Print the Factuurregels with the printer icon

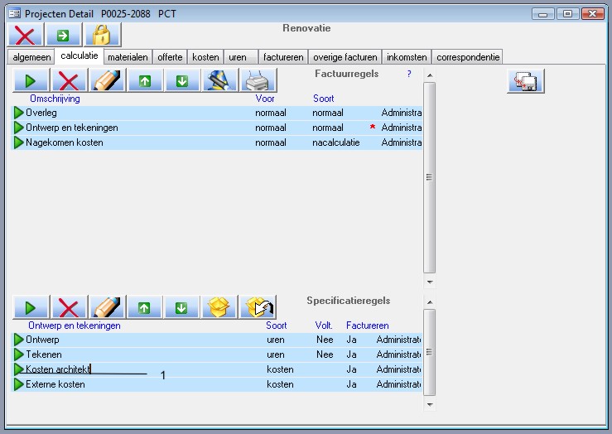tap(258, 80)
